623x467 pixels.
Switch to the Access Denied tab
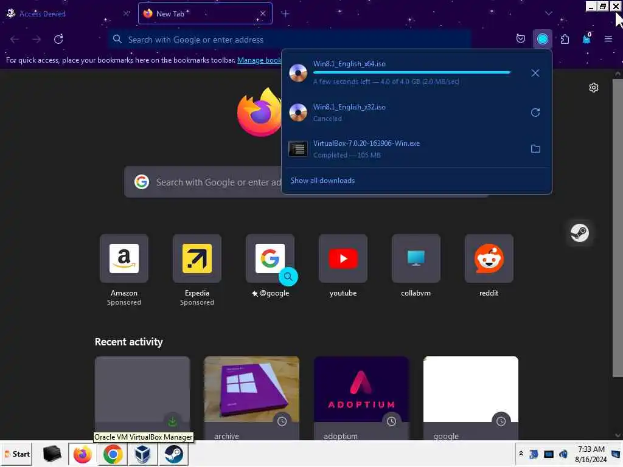68,13
